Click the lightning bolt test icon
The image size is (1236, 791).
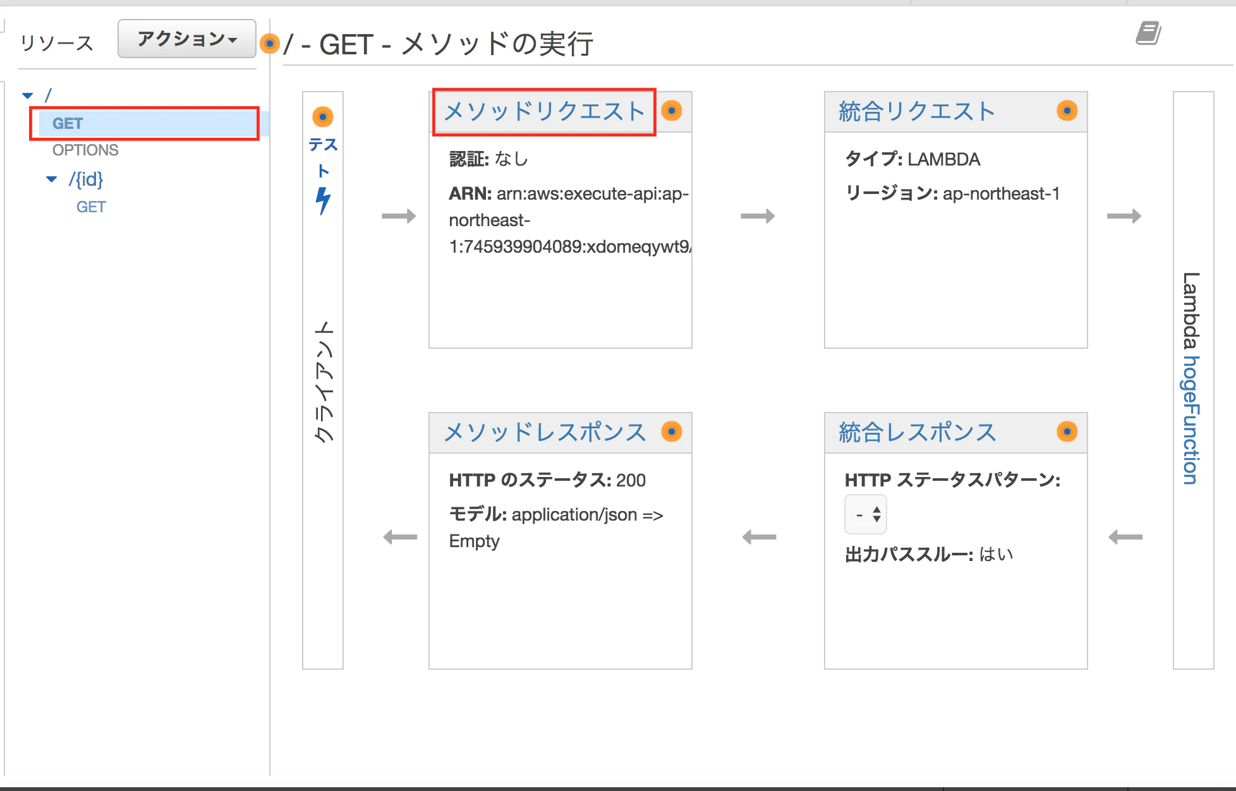click(x=323, y=201)
